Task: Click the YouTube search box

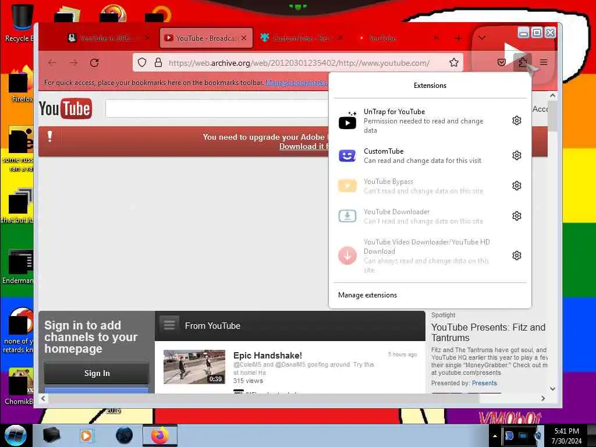Action: [x=217, y=109]
